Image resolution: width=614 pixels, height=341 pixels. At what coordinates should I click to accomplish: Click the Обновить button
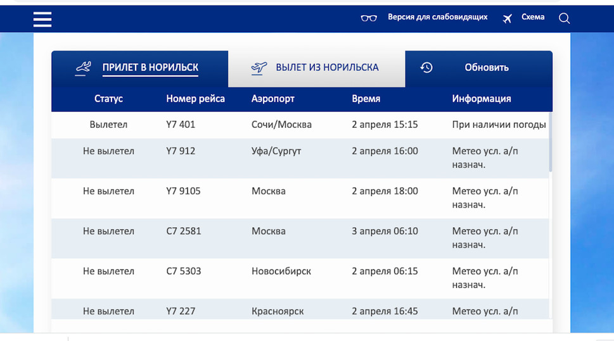tap(487, 68)
